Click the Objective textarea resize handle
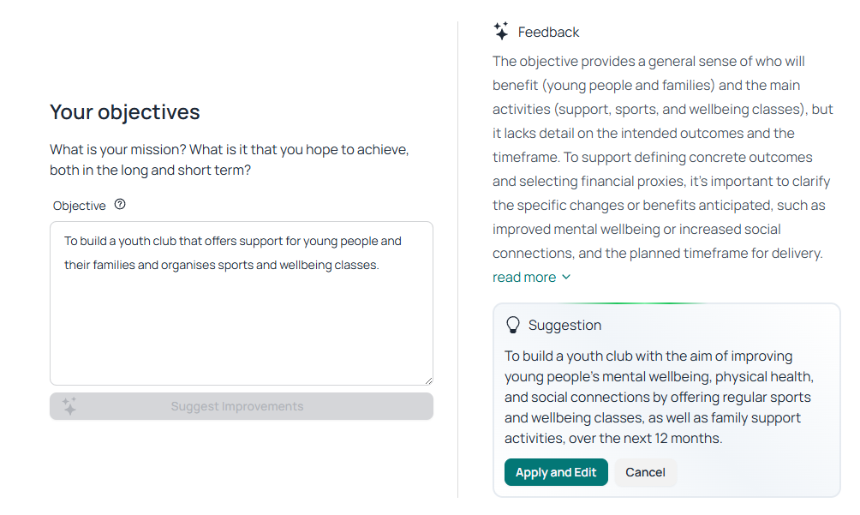This screenshot has width=860, height=515. tap(428, 380)
